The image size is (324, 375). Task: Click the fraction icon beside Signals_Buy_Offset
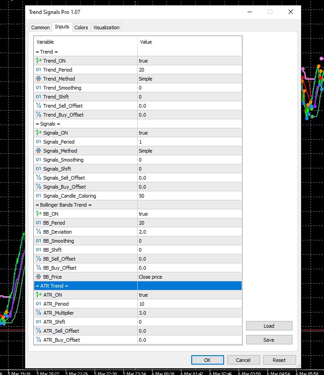tap(39, 187)
